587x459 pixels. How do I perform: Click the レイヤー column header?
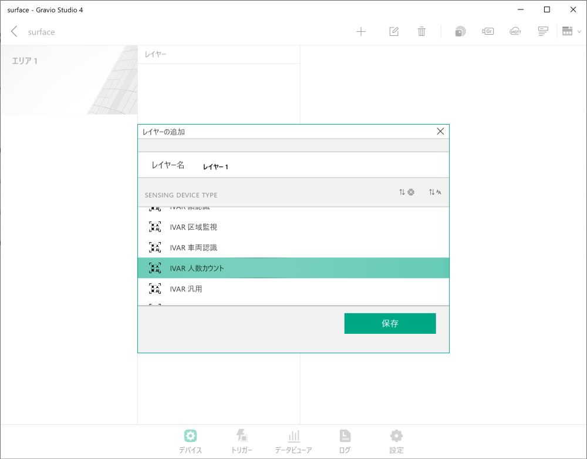point(219,54)
